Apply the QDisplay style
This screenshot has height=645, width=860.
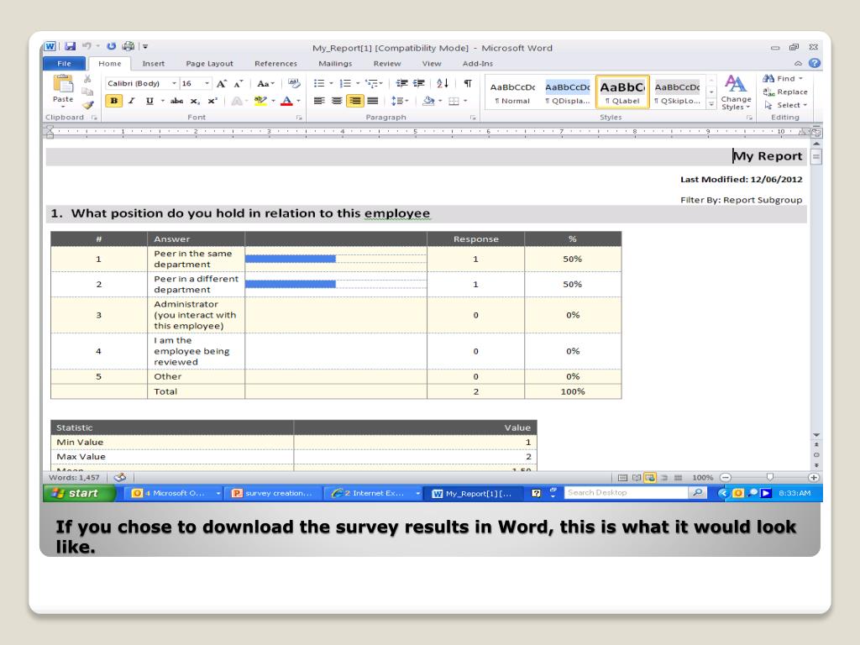pos(567,92)
